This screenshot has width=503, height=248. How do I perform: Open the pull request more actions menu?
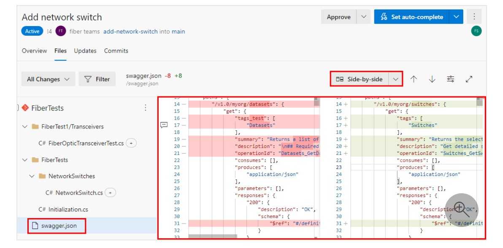[474, 16]
